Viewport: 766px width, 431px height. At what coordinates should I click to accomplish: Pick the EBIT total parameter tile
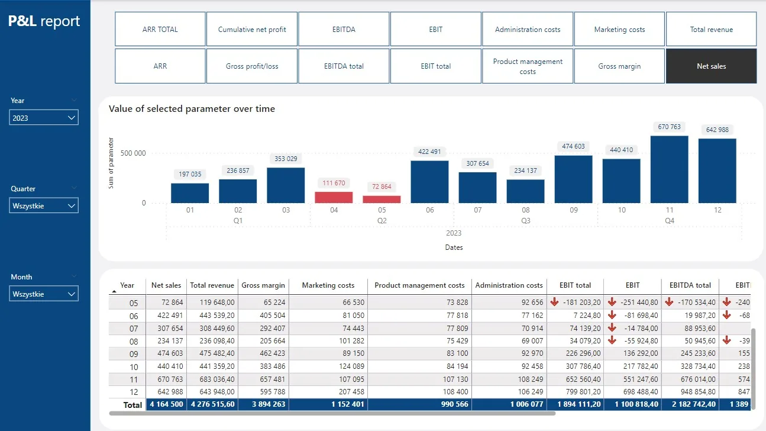click(x=436, y=66)
